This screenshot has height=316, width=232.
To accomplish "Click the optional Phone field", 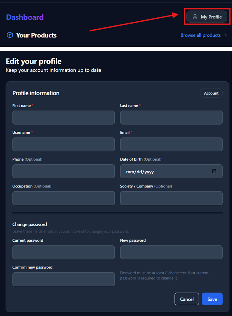I will click(63, 171).
